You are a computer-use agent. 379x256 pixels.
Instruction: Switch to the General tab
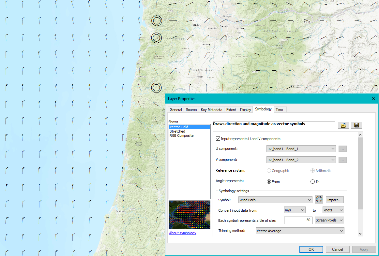(176, 110)
